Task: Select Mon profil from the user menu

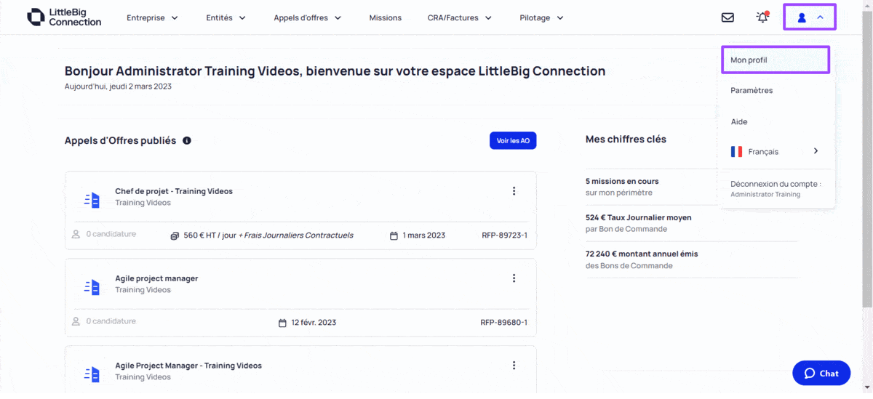Action: tap(776, 60)
